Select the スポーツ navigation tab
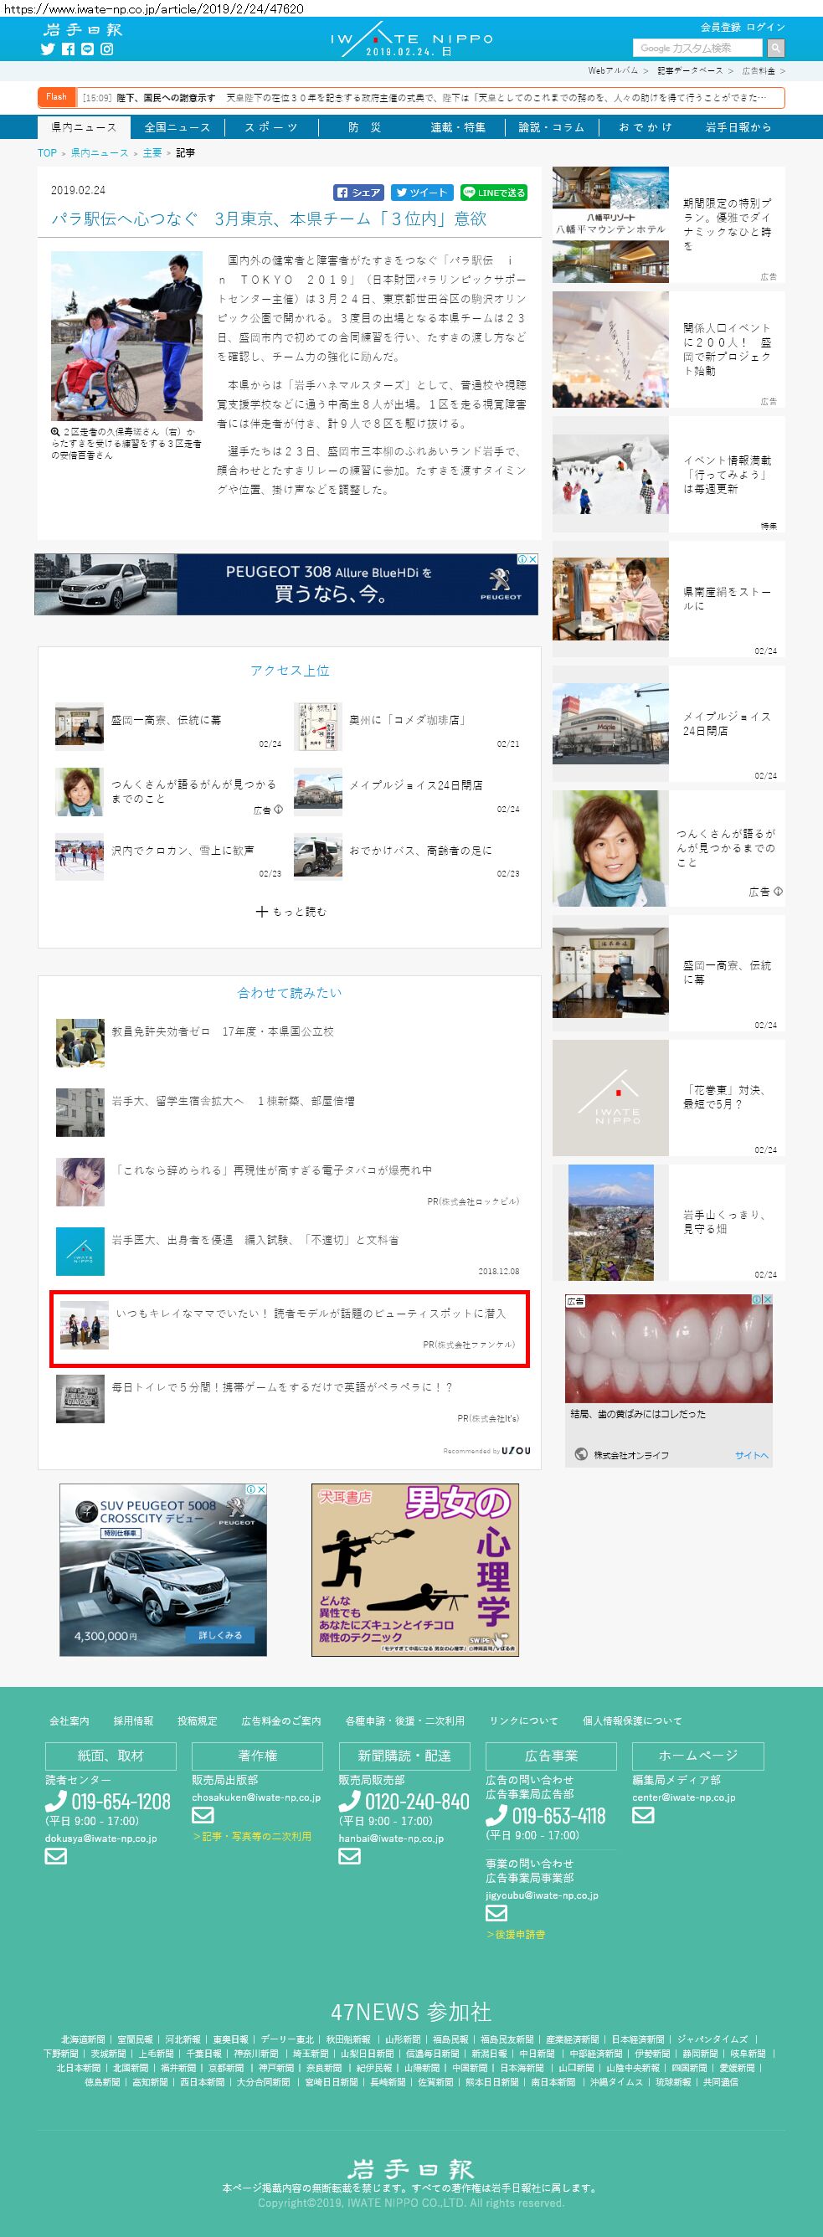This screenshot has width=823, height=2237. (271, 127)
